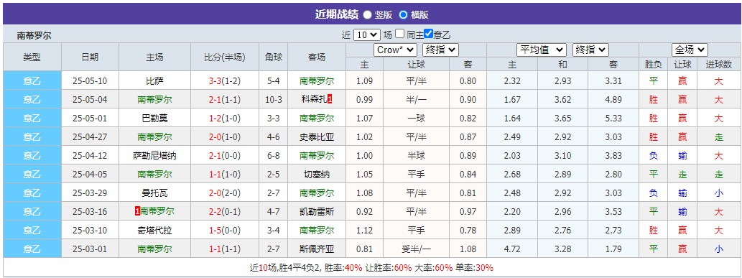742x278 pixels.
Task: Click the date 25-03-29
Action: coord(90,193)
